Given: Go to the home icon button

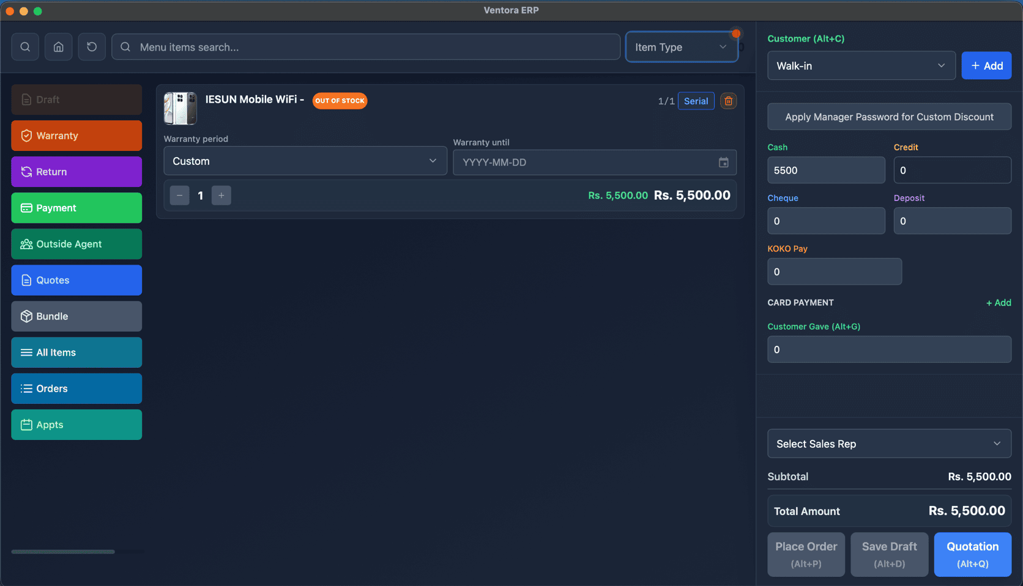Looking at the screenshot, I should point(59,47).
